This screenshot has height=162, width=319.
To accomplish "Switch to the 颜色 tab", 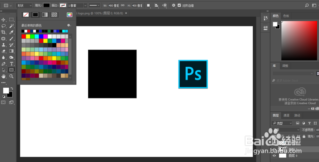I will [276, 16].
